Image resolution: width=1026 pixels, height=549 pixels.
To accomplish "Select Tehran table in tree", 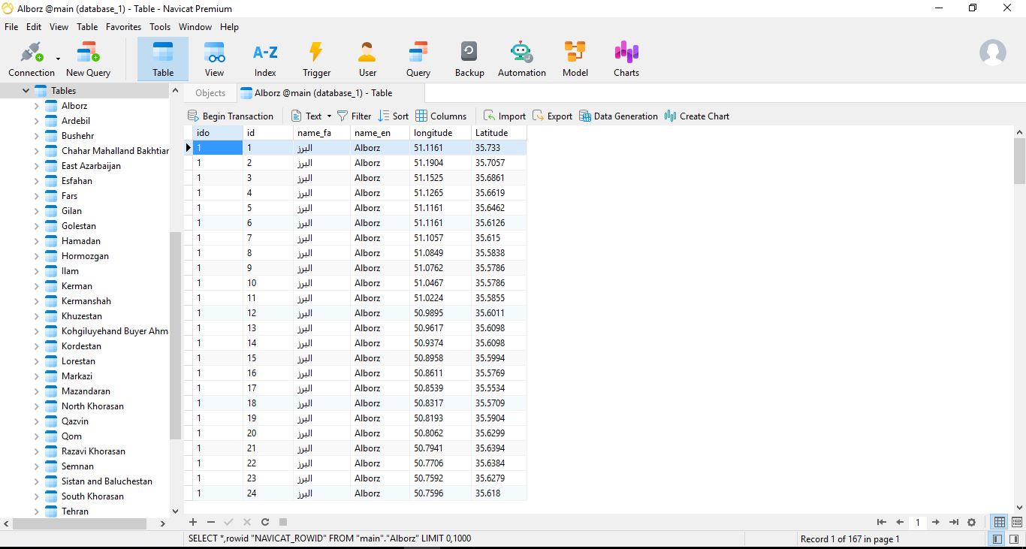I will (74, 511).
